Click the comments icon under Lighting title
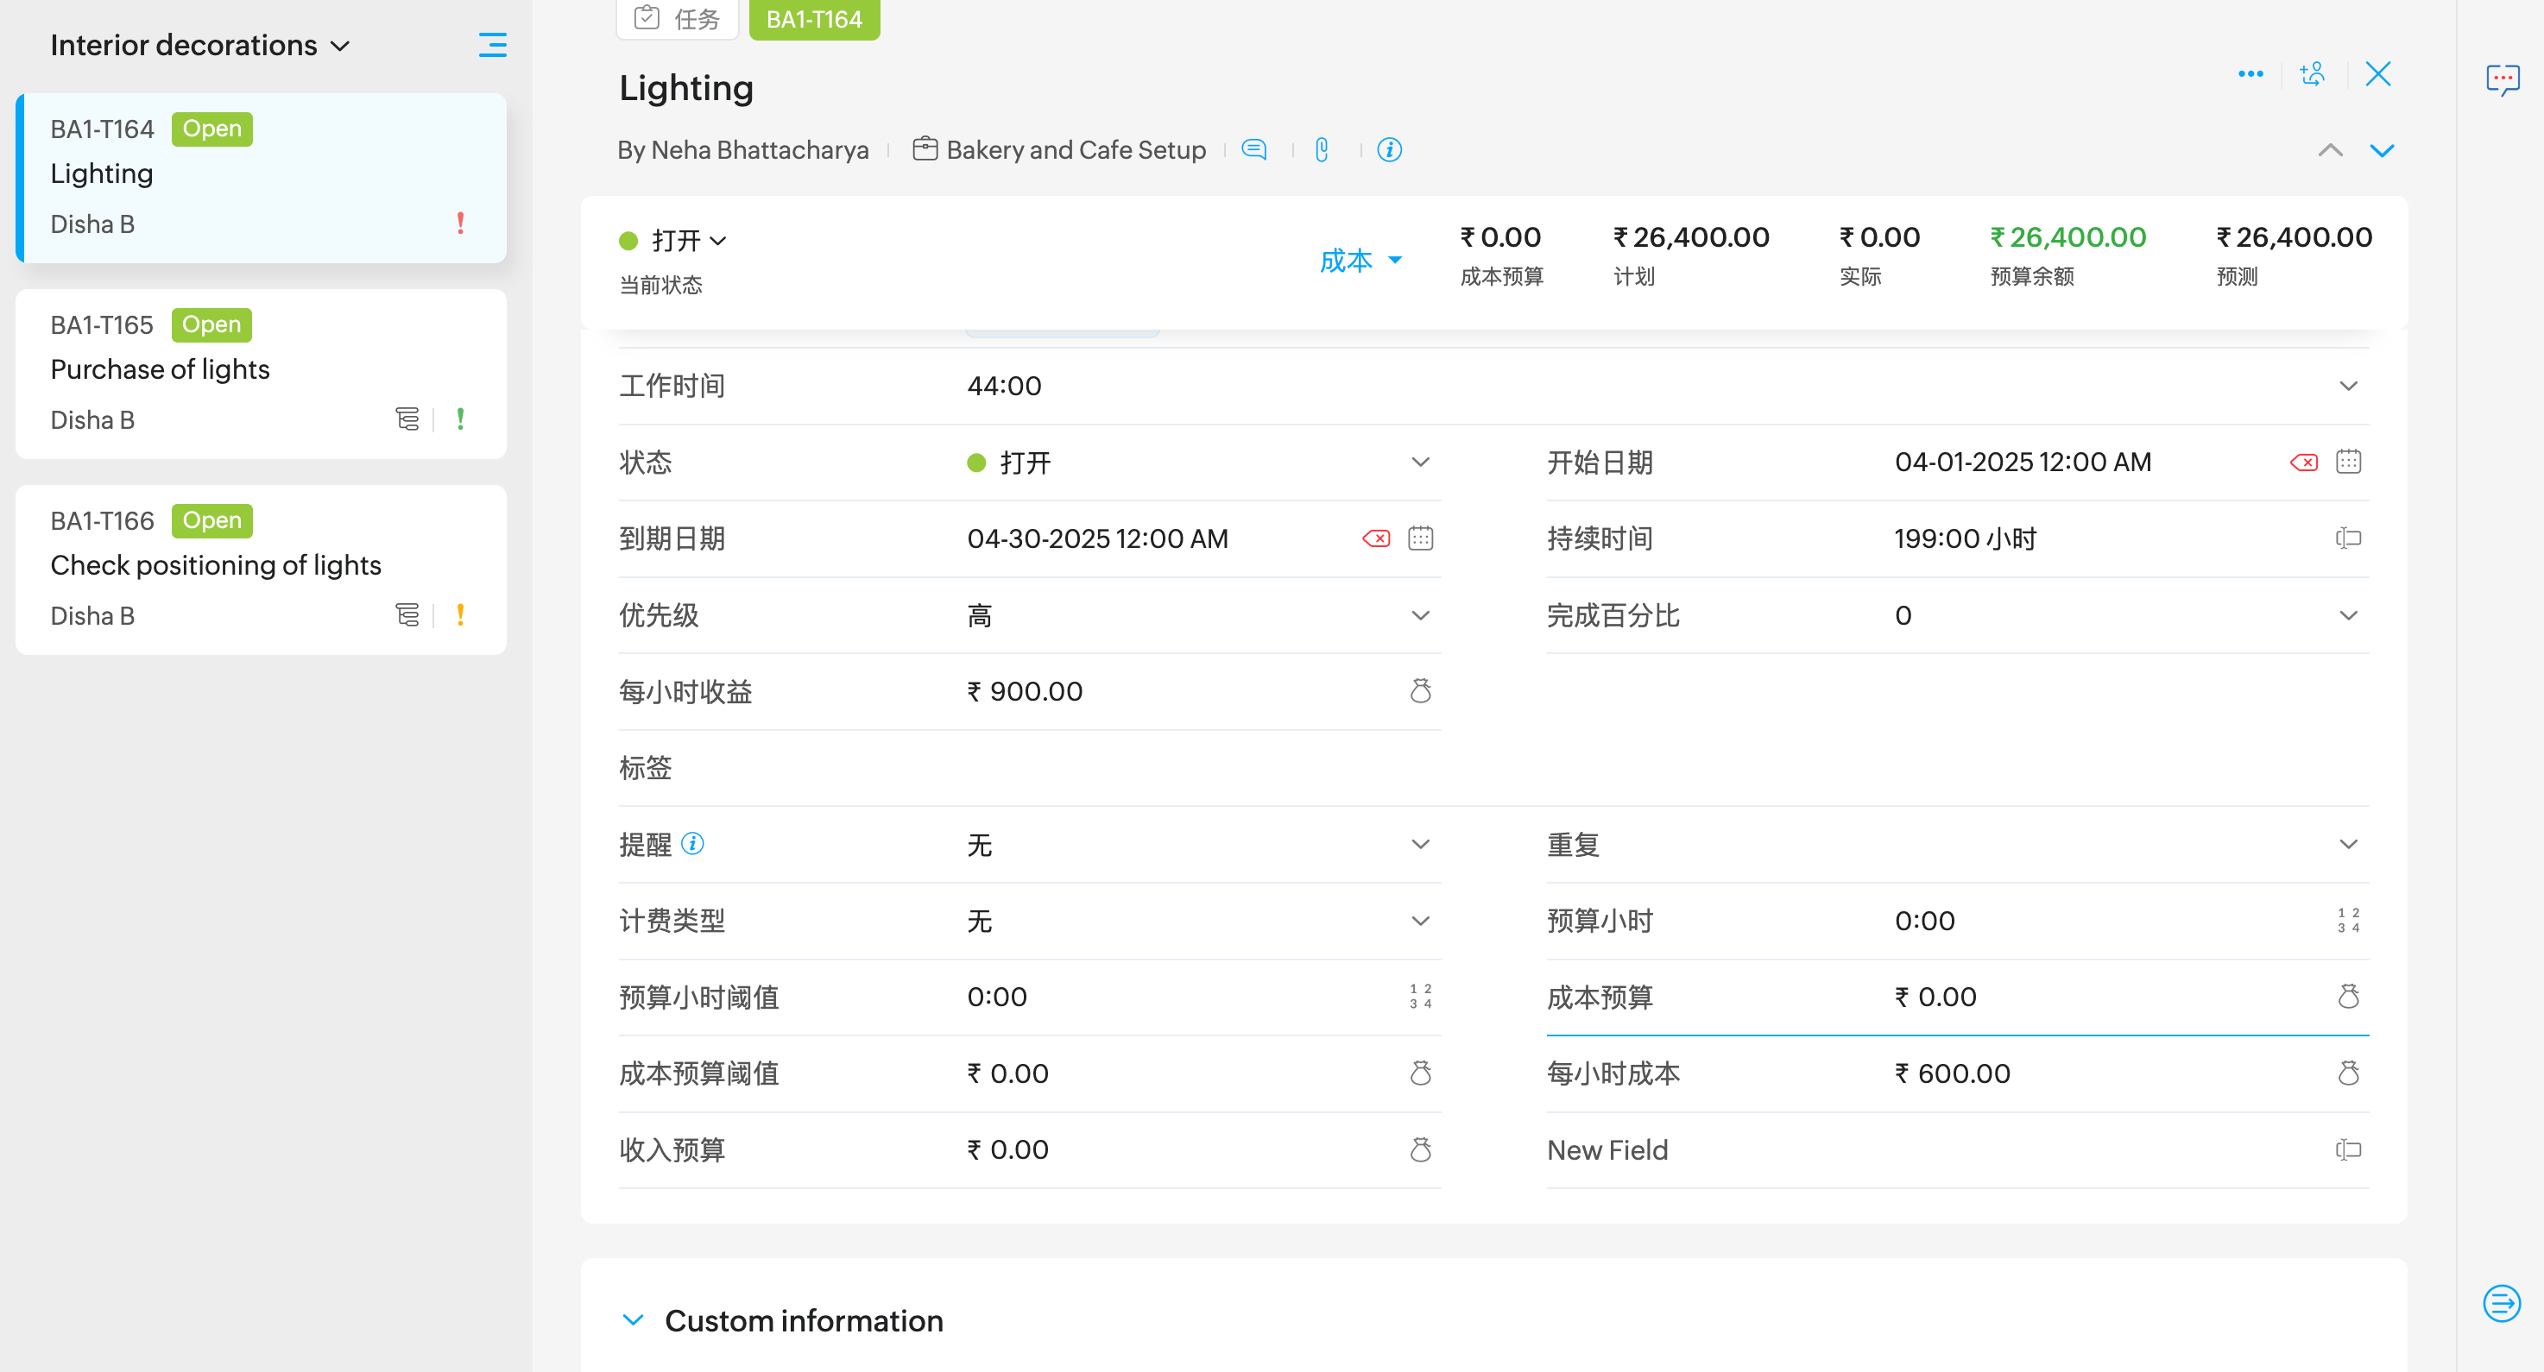Screen dimensions: 2544x1372 pyautogui.click(x=1253, y=150)
